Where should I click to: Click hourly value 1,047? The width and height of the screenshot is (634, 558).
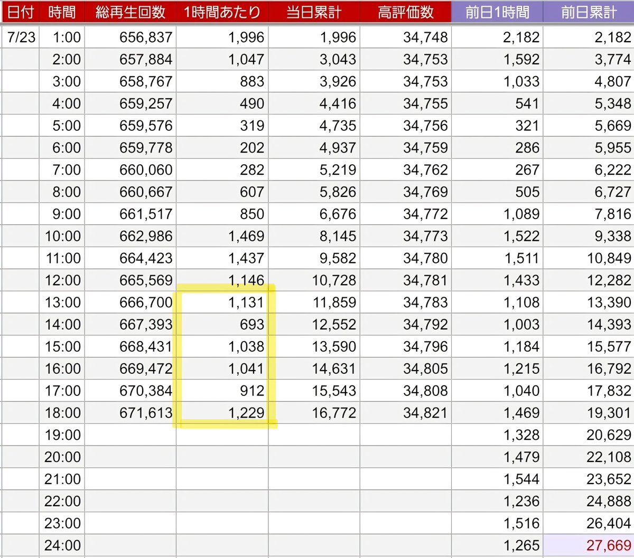click(222, 59)
